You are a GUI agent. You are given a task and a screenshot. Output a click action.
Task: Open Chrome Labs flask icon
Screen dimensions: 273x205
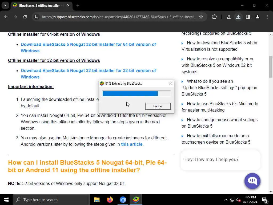pos(228,17)
